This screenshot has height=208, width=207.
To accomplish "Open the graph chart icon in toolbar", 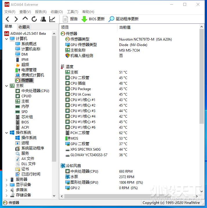I will [52, 19].
